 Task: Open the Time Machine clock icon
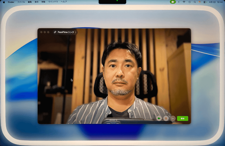189,2
